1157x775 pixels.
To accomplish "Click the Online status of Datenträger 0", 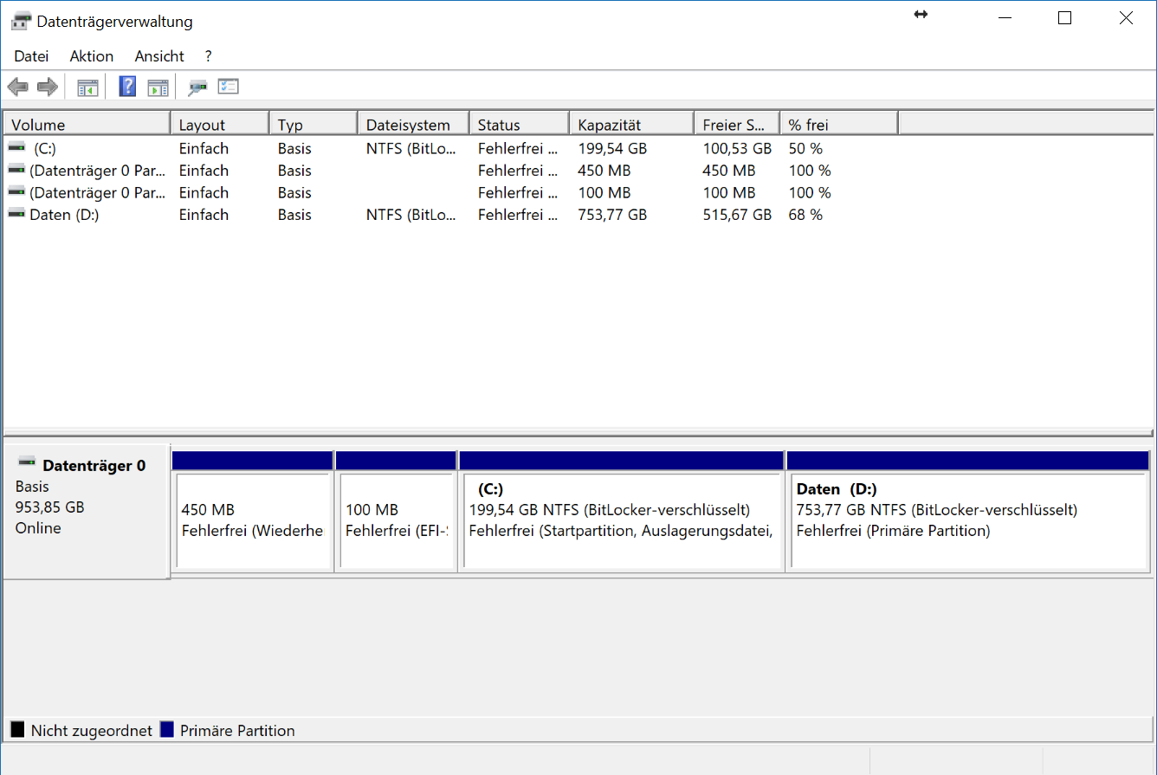I will tap(38, 528).
